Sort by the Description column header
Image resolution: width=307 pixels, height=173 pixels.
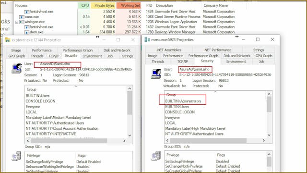pos(164,5)
